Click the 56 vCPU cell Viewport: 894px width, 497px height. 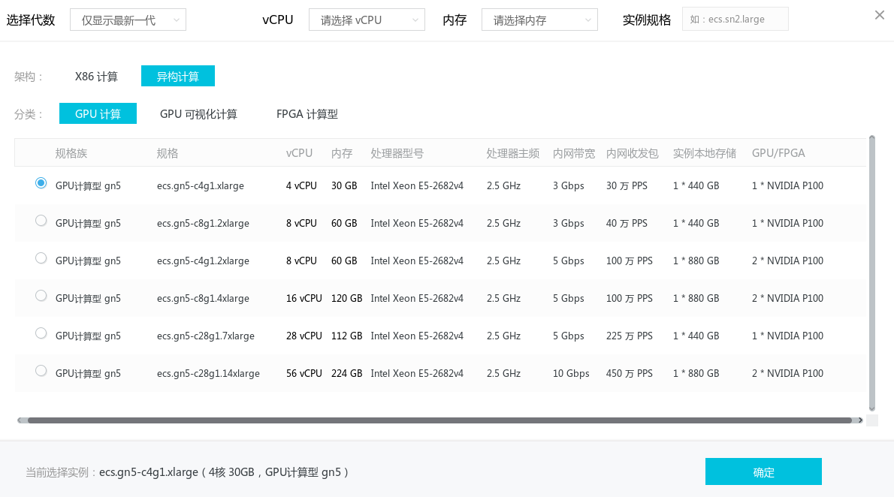coord(304,374)
